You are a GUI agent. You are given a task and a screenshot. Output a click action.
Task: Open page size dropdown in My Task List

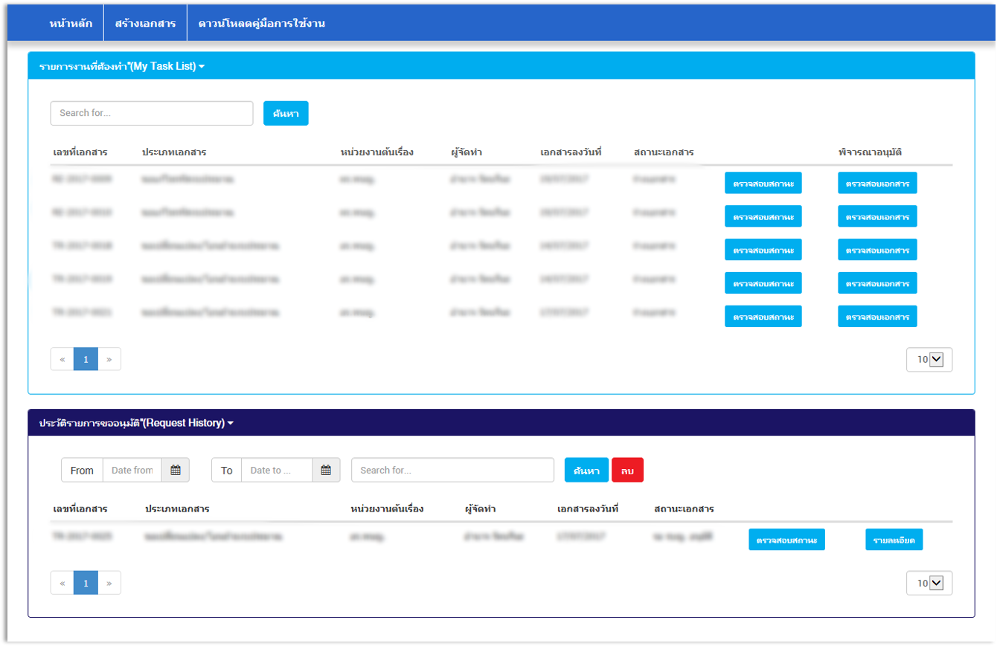click(x=929, y=359)
